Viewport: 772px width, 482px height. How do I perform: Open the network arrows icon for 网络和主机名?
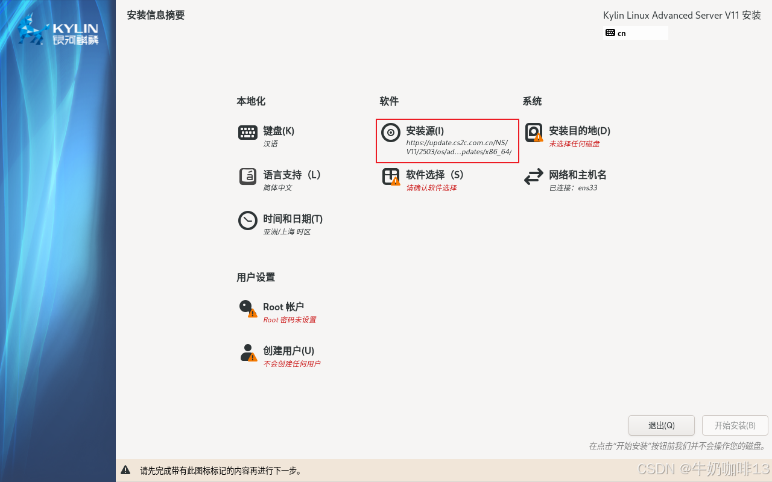[534, 177]
